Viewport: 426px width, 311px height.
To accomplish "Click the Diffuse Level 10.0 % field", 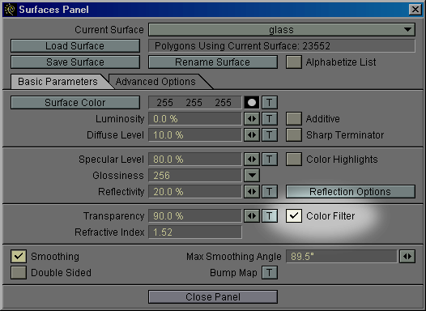I will (x=195, y=135).
